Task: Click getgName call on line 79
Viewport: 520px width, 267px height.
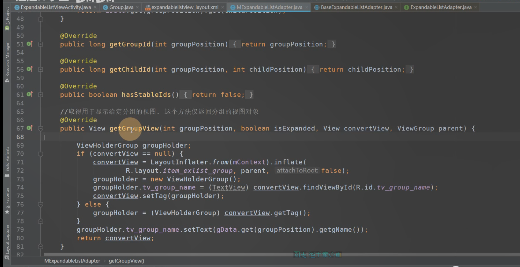Action: tap(335, 230)
